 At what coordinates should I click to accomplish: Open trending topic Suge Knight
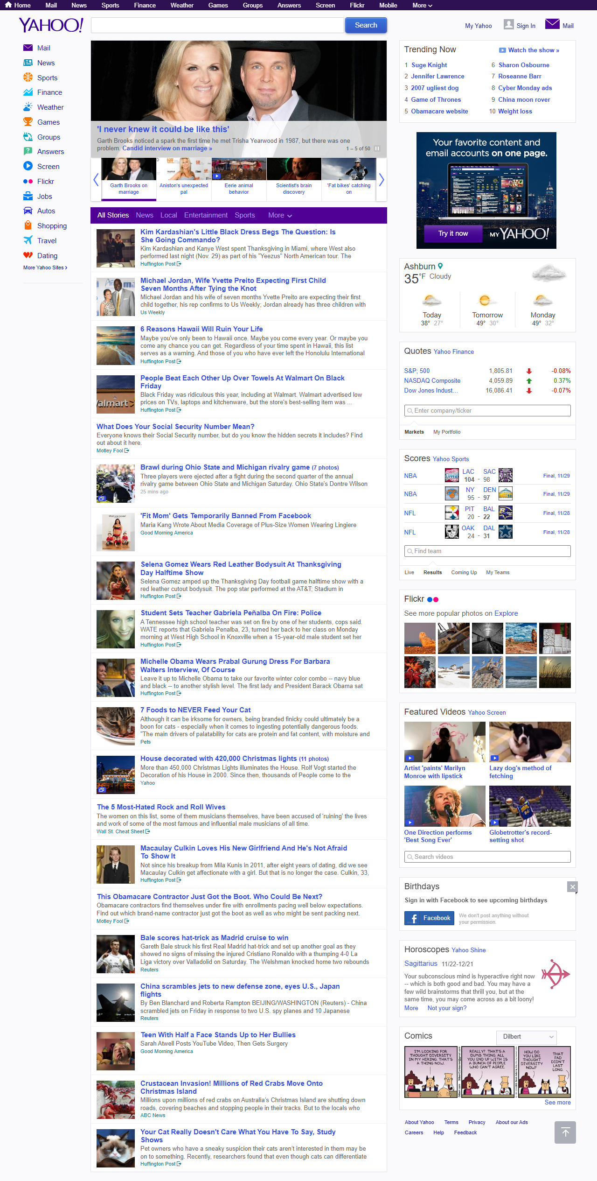point(429,65)
